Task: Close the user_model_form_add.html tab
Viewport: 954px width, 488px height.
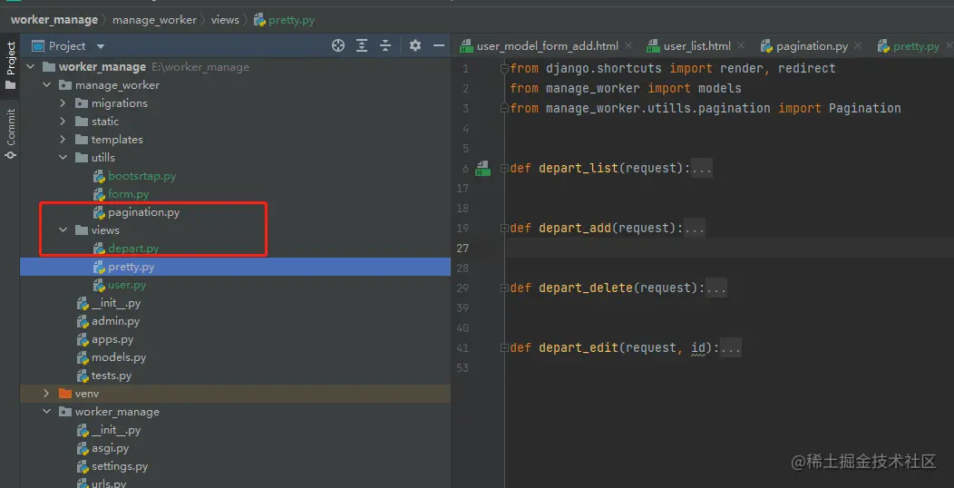Action: (x=628, y=45)
